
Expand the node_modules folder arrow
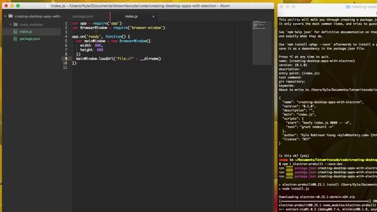pos(11,25)
